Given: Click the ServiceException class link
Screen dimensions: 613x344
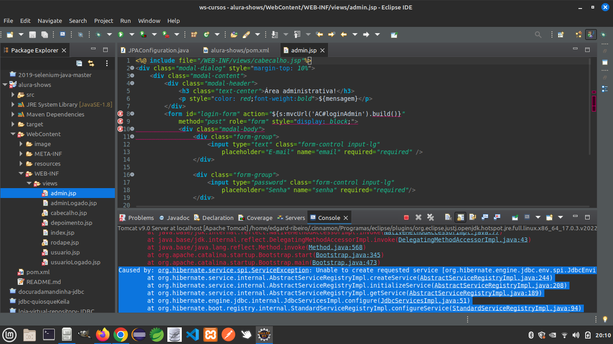Looking at the screenshot, I should [x=233, y=270].
